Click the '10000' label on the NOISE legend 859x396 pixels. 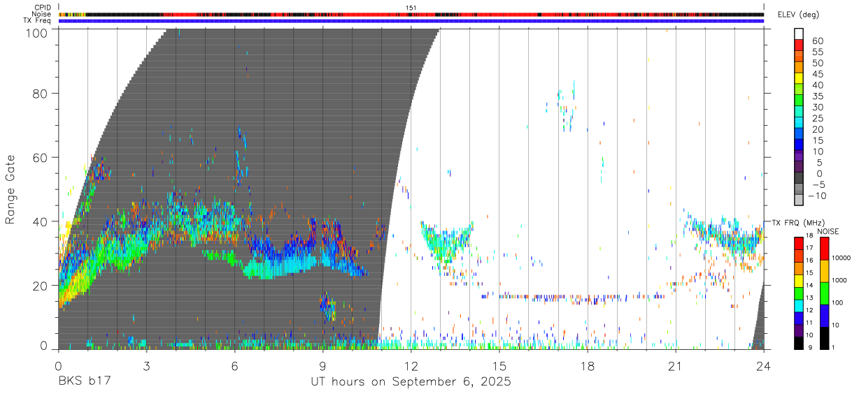click(x=841, y=258)
